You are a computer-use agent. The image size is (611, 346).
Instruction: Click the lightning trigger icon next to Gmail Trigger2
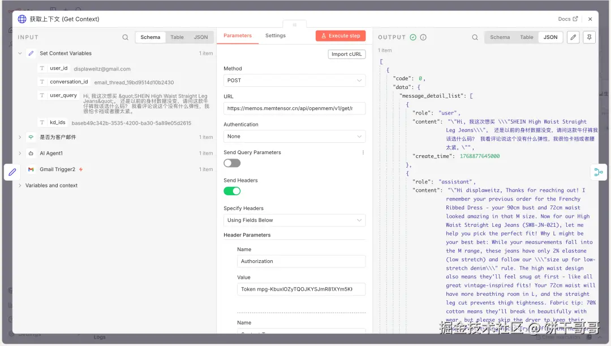[x=81, y=169]
